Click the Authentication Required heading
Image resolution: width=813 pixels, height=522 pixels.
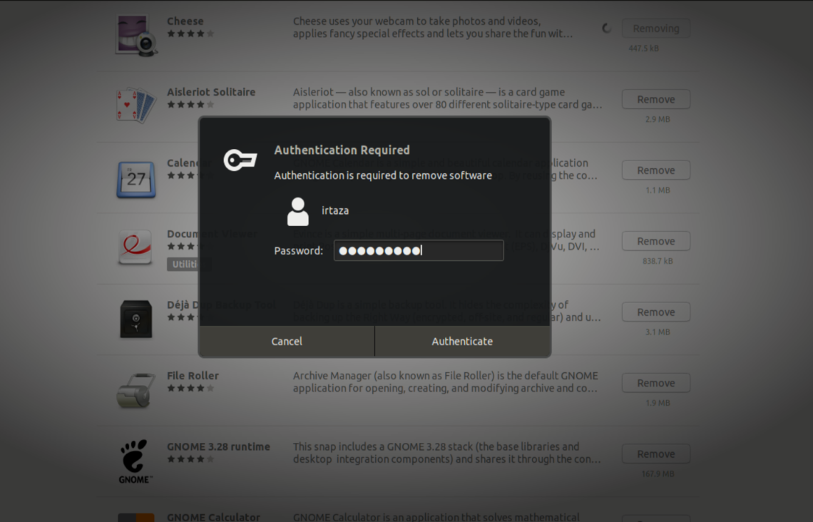tap(342, 150)
